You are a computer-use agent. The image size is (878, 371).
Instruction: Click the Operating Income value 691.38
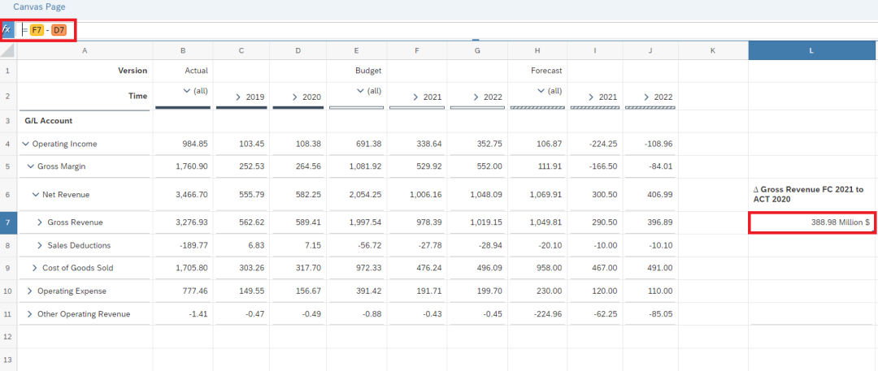pyautogui.click(x=369, y=144)
